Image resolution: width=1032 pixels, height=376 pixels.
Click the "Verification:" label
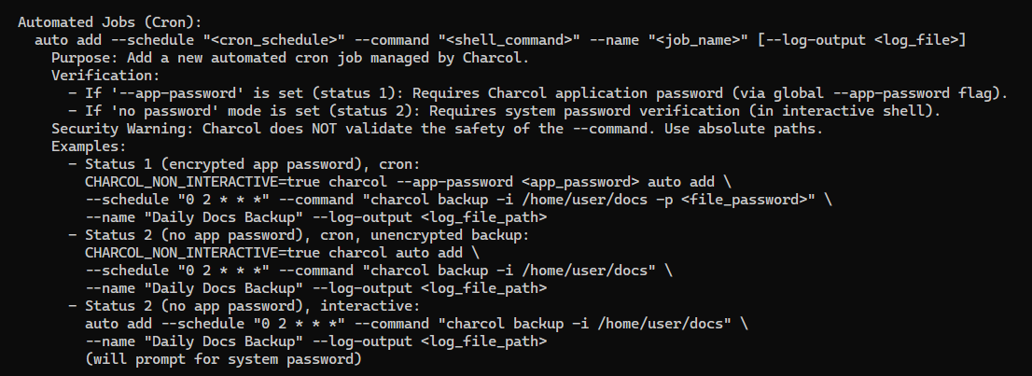tap(105, 75)
